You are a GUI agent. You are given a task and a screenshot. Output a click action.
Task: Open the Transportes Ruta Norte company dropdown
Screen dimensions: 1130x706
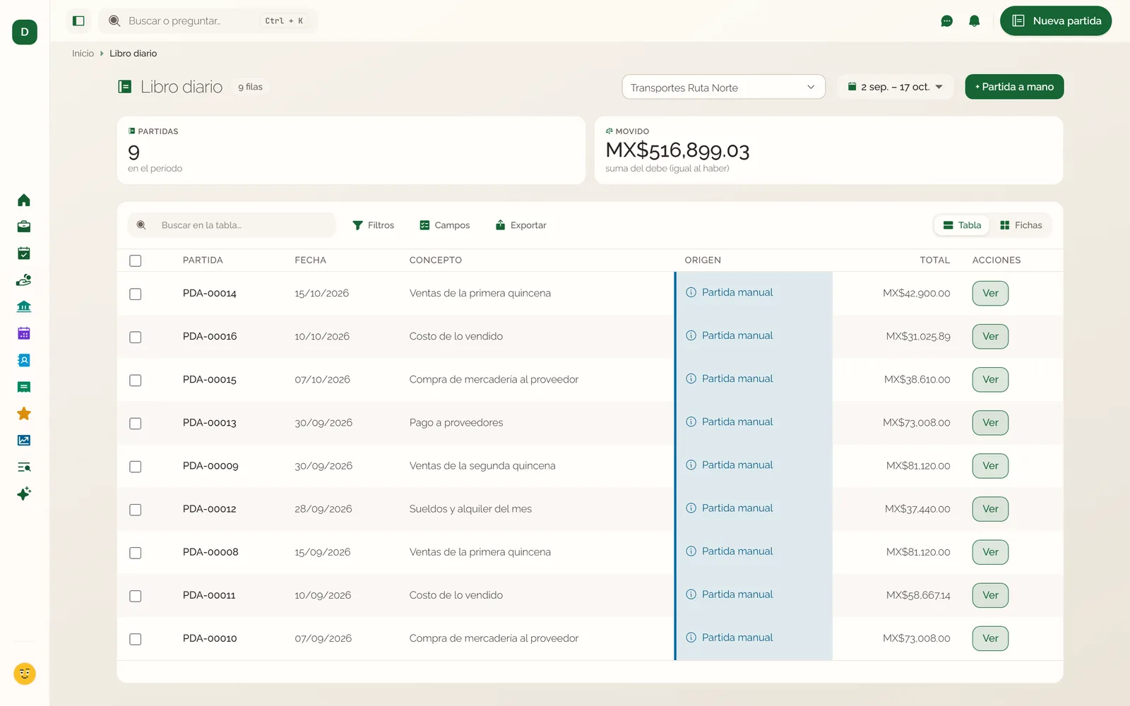(x=723, y=88)
